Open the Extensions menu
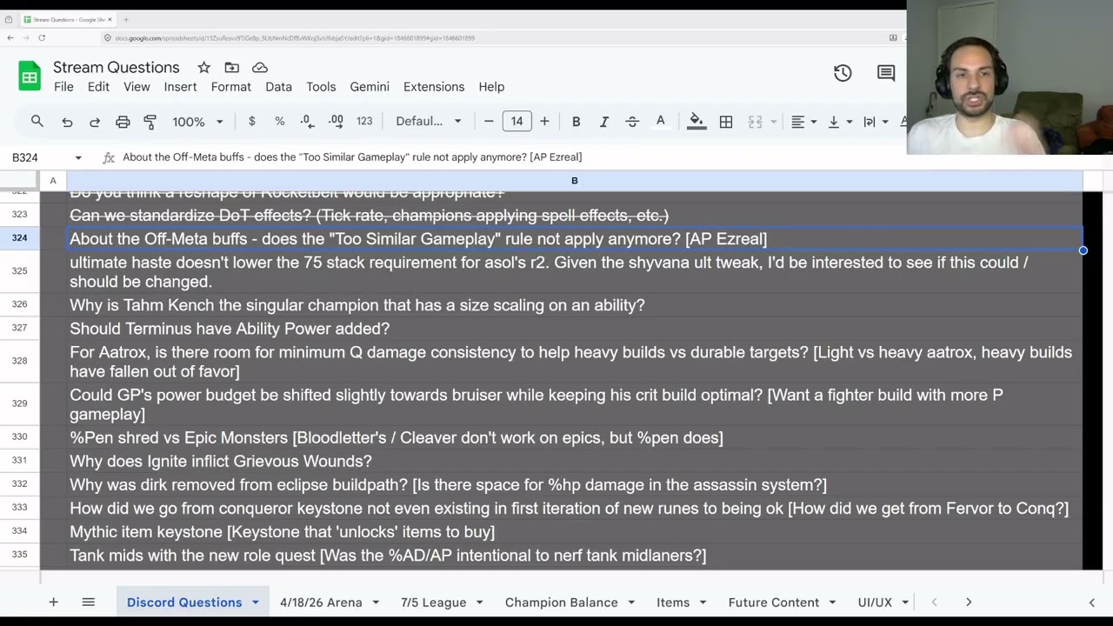 [434, 87]
